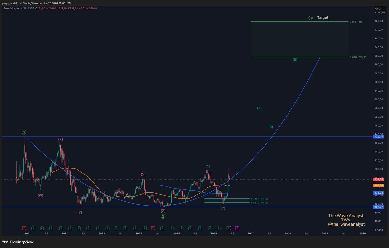The width and height of the screenshot is (389, 248).
Task: Click The Wave Analyst text annotation
Action: 346,216
